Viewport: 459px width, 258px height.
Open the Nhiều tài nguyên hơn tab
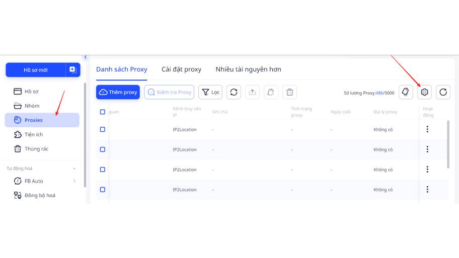coord(248,69)
